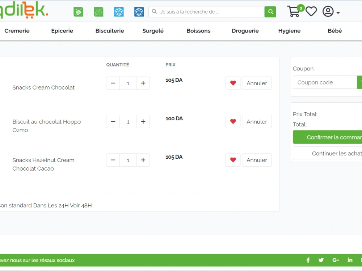
Task: Add Snacks Cream Chocolat to favorites
Action: (233, 83)
